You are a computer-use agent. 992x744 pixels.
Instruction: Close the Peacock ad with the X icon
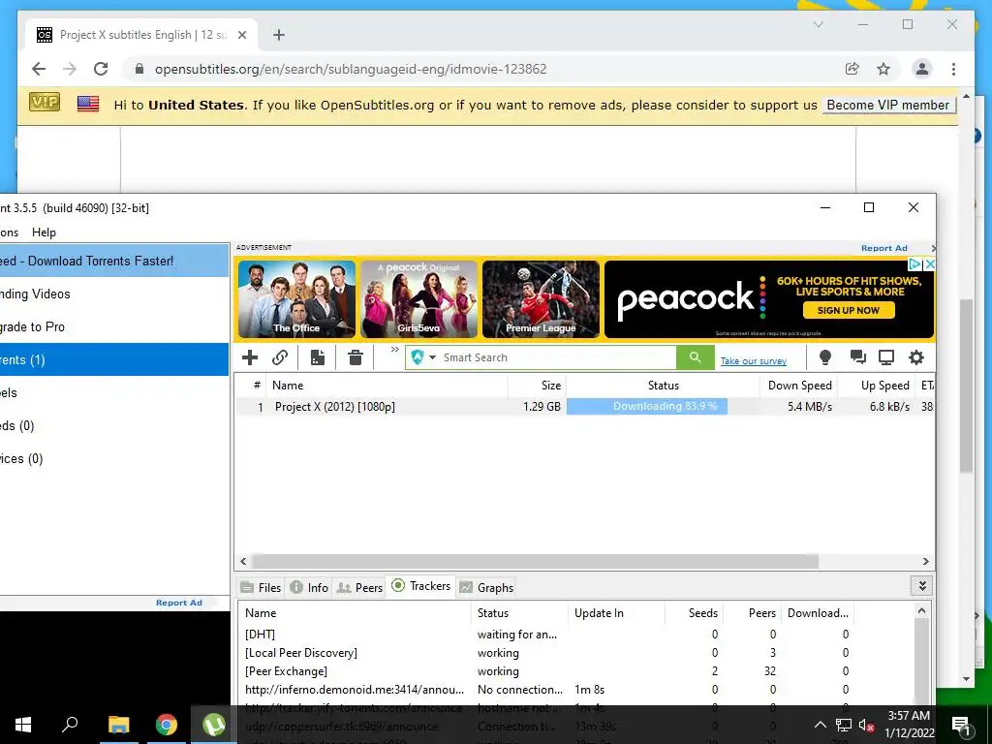[x=929, y=264]
